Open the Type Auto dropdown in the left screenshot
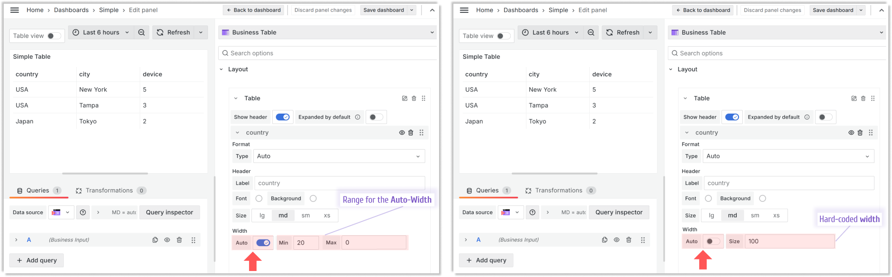Image resolution: width=892 pixels, height=277 pixels. 339,156
